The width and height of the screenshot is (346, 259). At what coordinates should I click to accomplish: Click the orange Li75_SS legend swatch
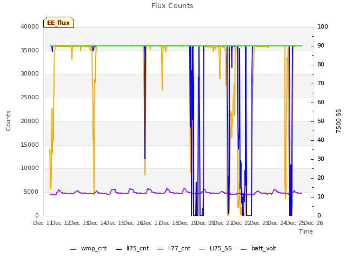(x=202, y=249)
